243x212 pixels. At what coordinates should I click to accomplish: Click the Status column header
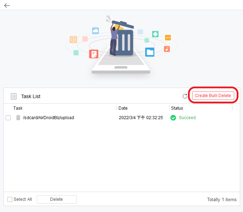coord(177,108)
